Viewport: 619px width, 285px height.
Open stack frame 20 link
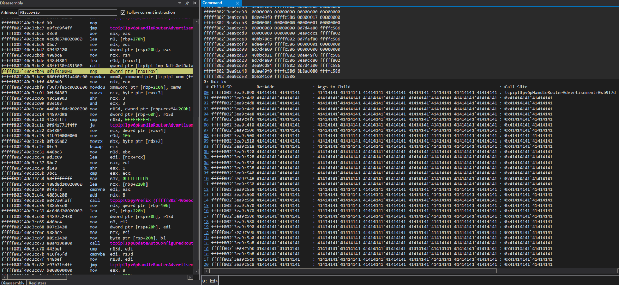point(206,264)
